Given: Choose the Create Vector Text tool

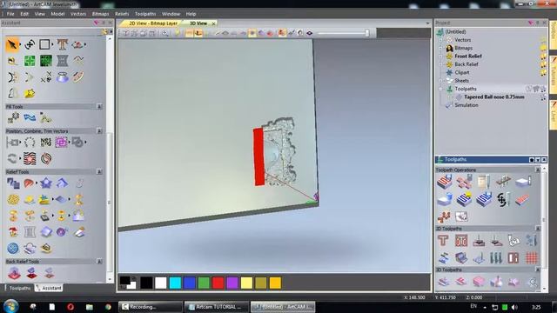Looking at the screenshot, I should (62, 44).
